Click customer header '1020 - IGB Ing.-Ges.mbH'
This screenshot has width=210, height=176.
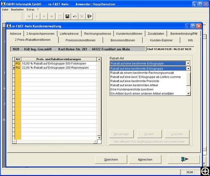click(x=78, y=49)
